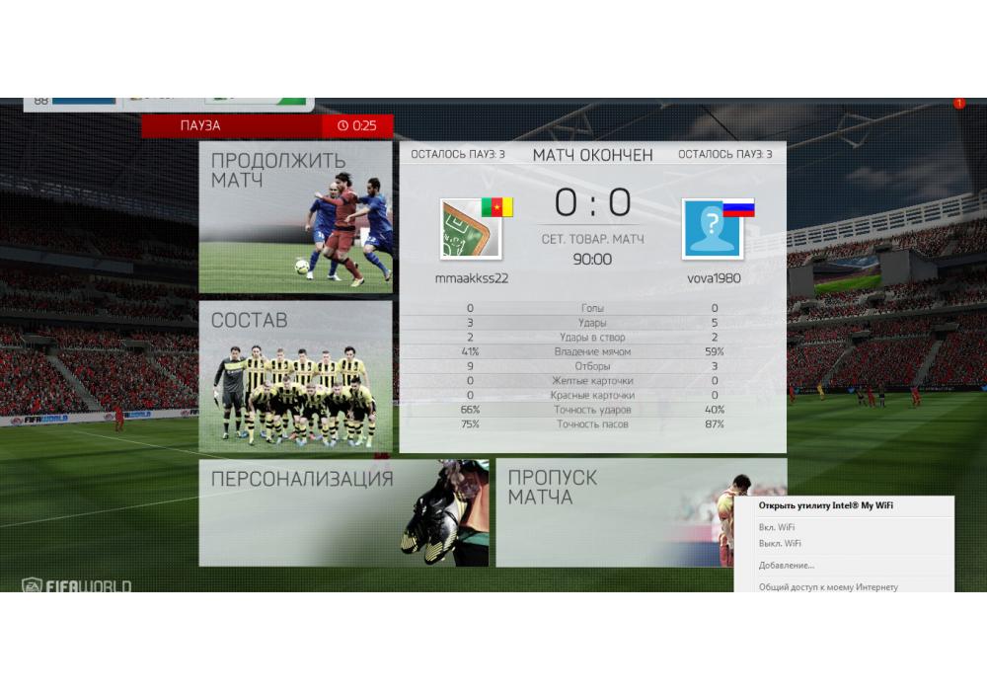Click the Голы stat row label
The height and width of the screenshot is (691, 987).
pos(592,308)
